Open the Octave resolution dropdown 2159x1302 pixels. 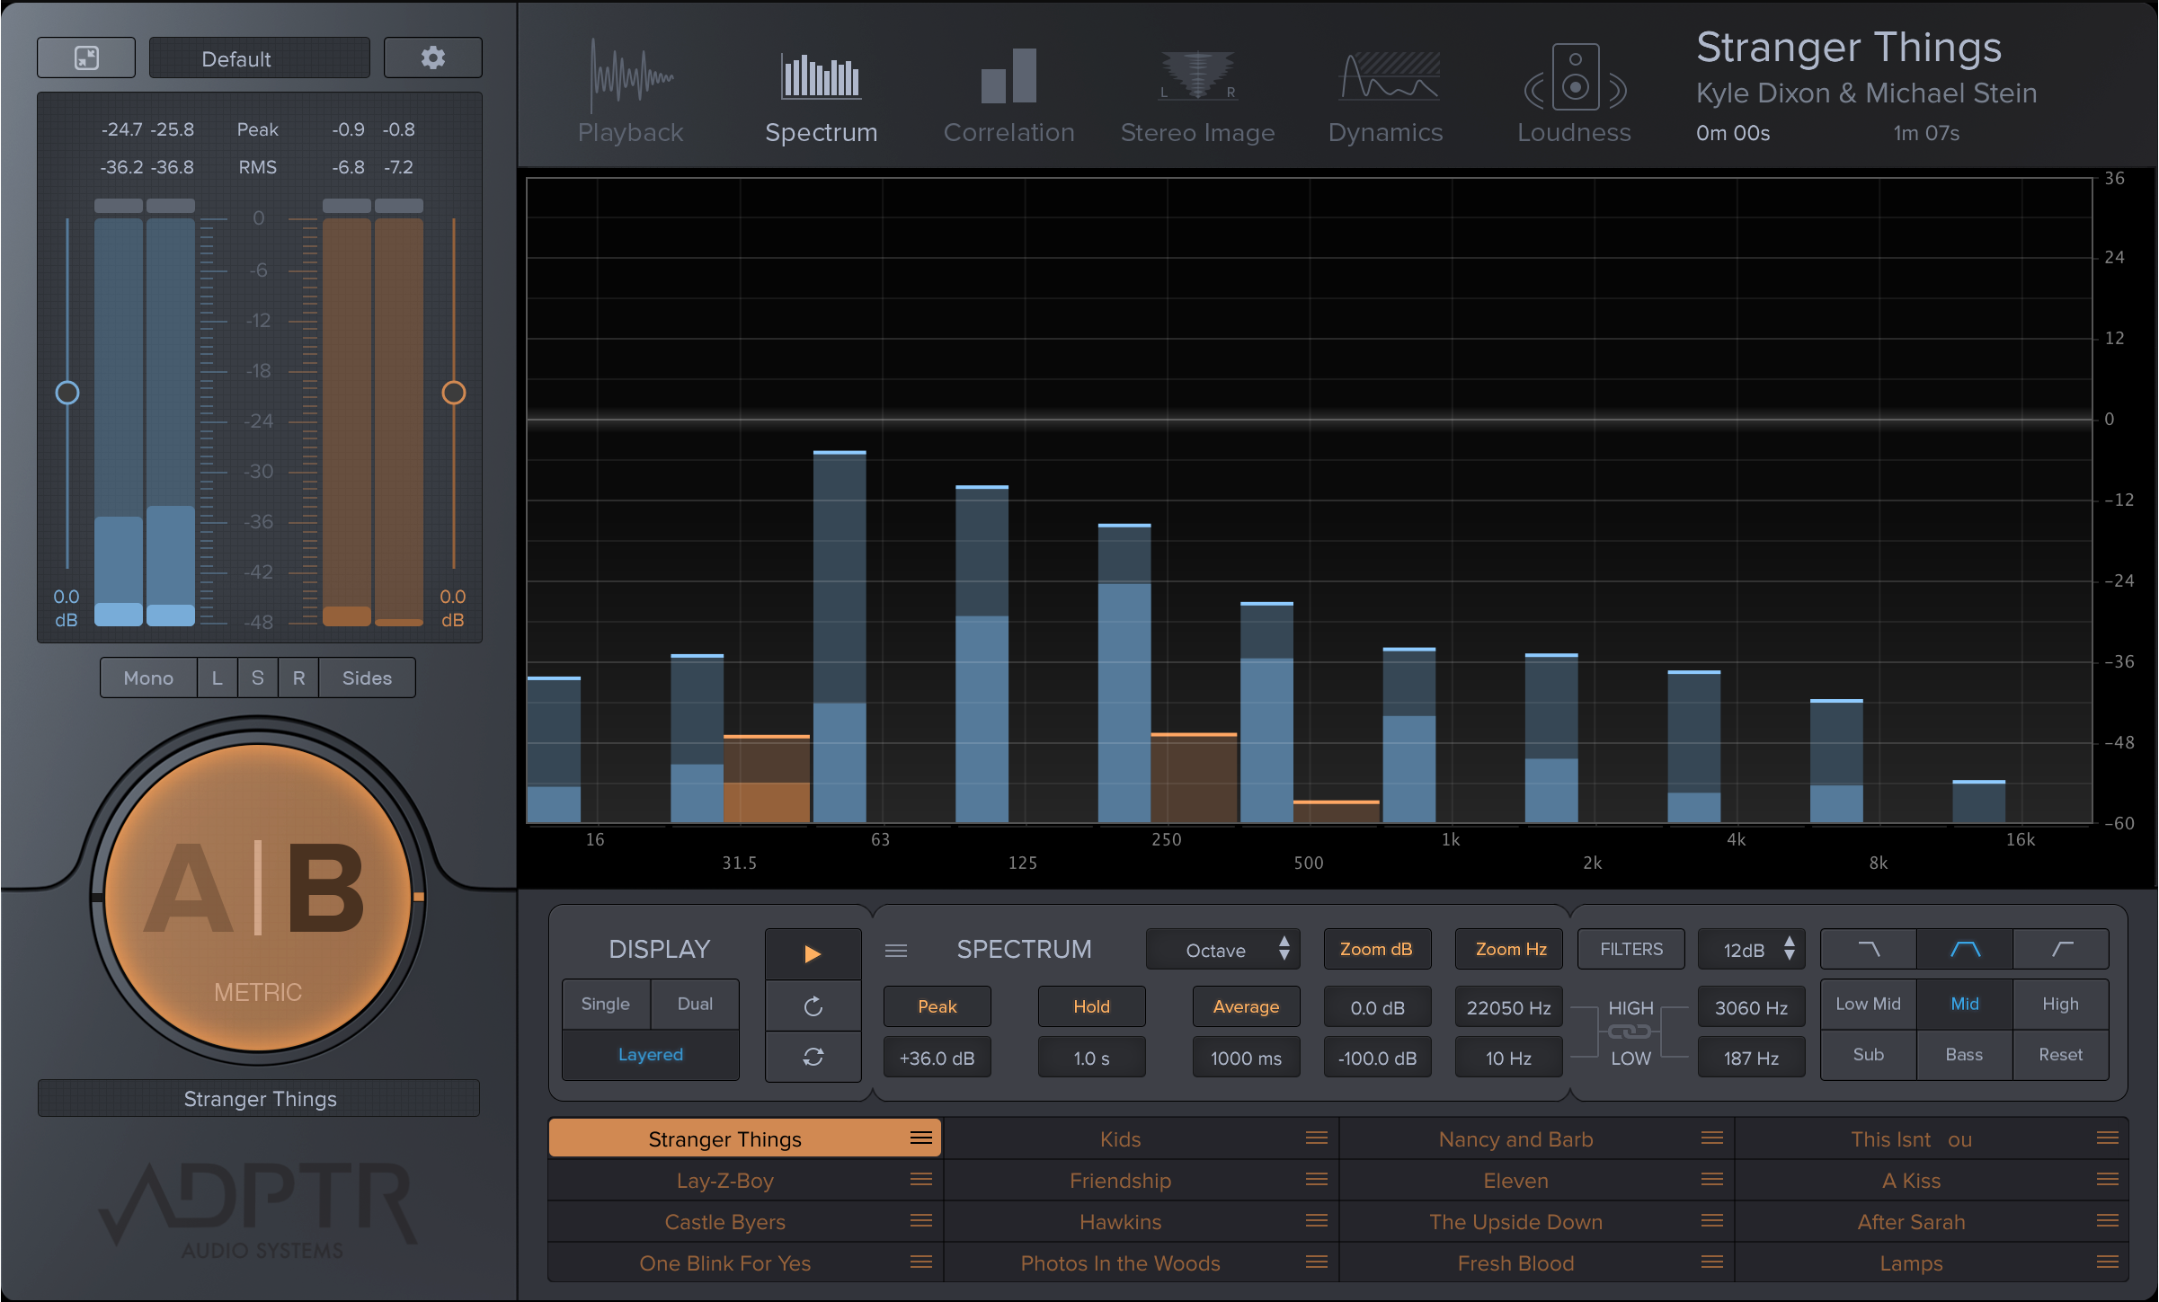tap(1223, 949)
